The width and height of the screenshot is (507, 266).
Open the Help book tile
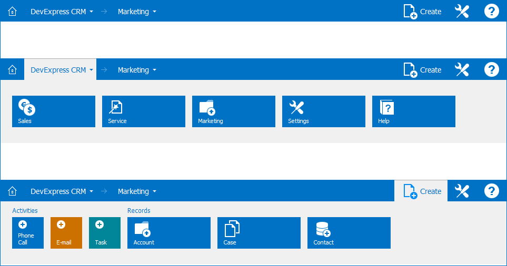414,111
